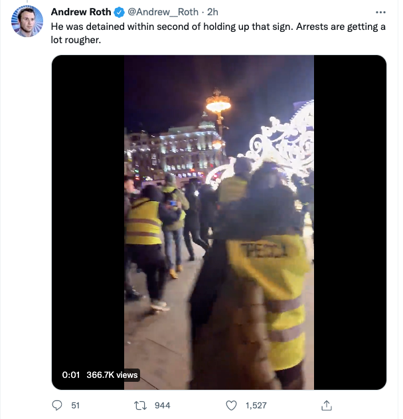Click the 0:01 video time label
The height and width of the screenshot is (419, 403).
70,375
